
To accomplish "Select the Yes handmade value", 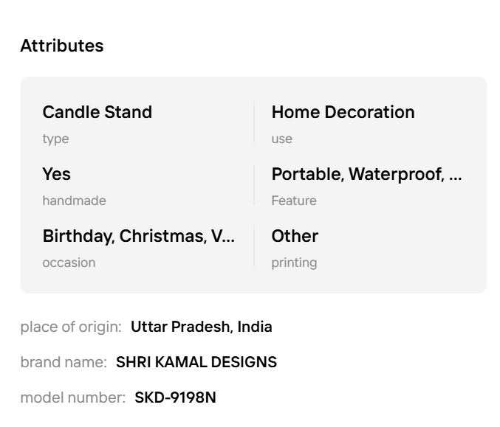I will (57, 174).
